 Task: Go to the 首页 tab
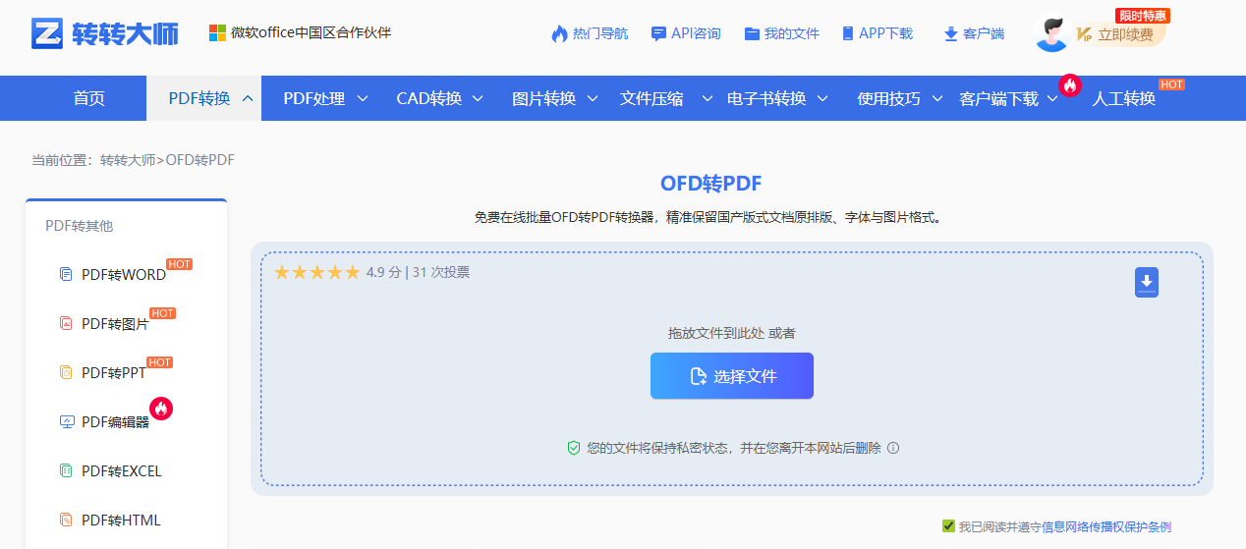[88, 98]
